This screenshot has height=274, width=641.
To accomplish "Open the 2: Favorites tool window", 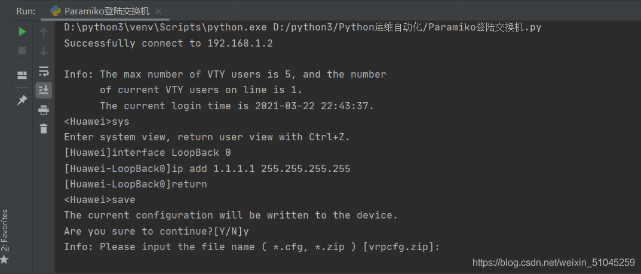I will (x=5, y=230).
